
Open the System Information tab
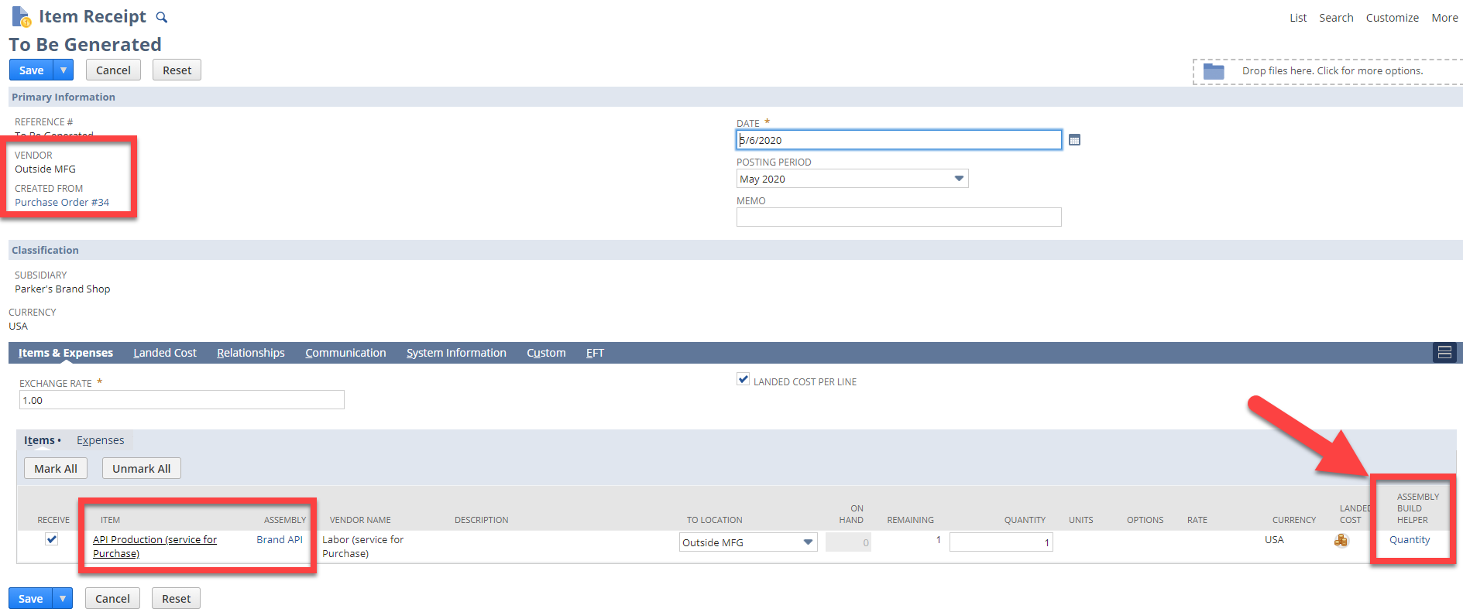tap(456, 353)
